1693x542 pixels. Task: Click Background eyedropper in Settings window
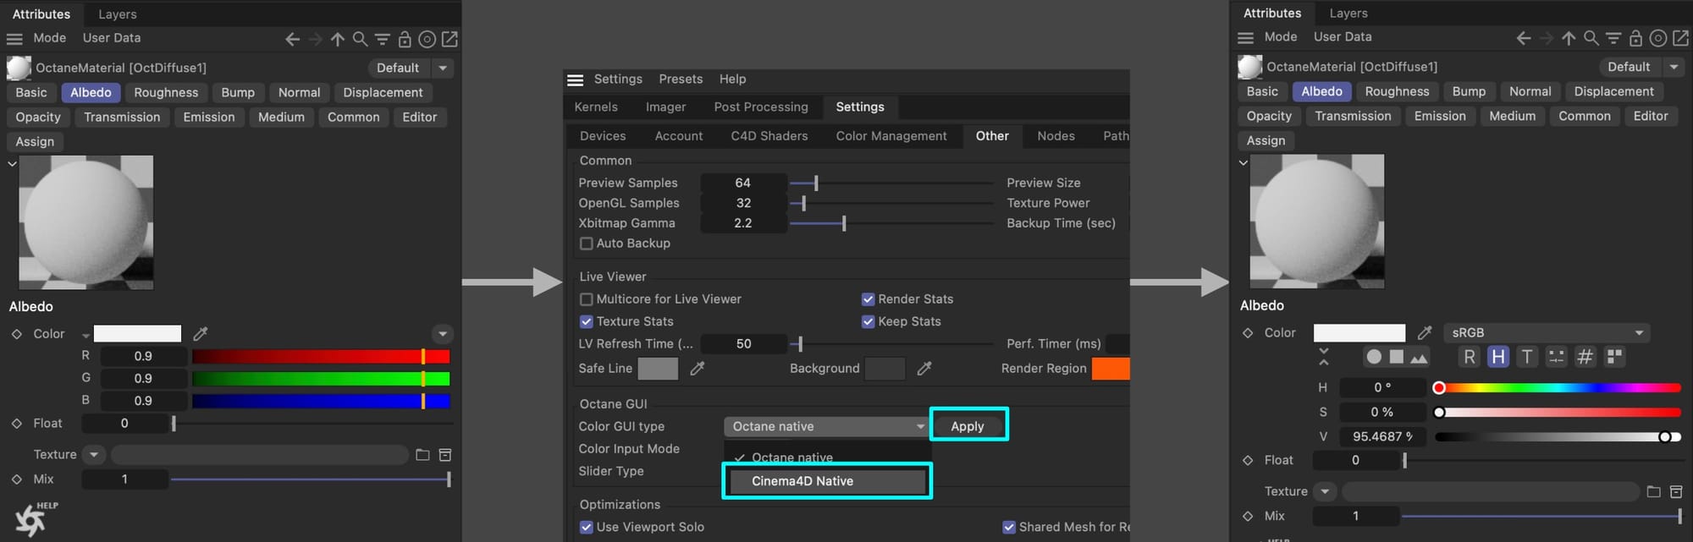pyautogui.click(x=924, y=369)
